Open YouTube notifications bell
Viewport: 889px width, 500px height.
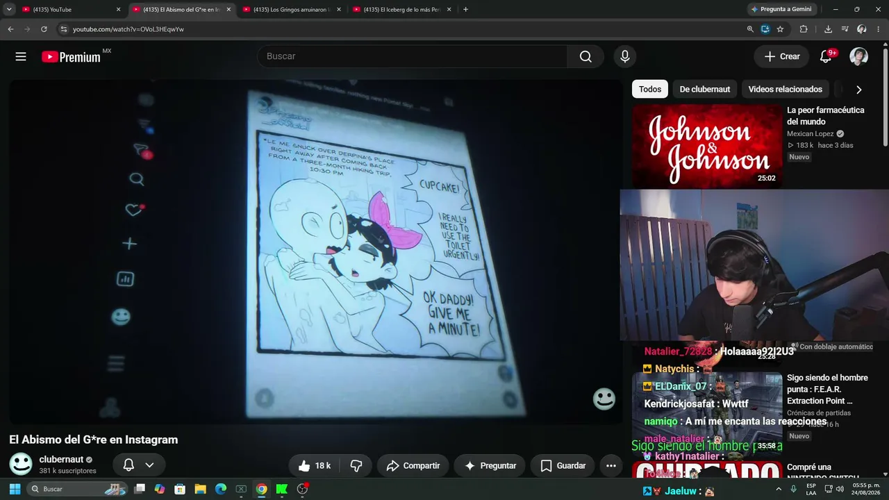click(x=826, y=57)
